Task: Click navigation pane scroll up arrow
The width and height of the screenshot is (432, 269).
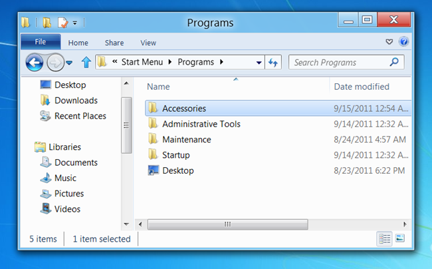Action: [x=126, y=83]
